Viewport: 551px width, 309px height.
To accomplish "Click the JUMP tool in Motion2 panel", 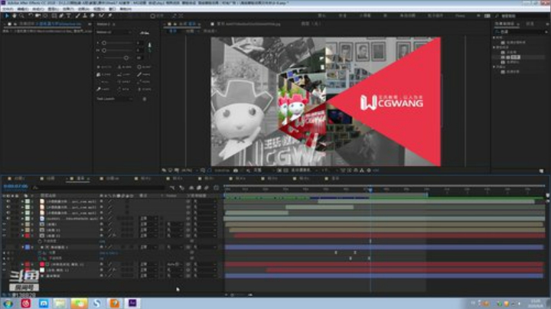I will tap(125, 74).
